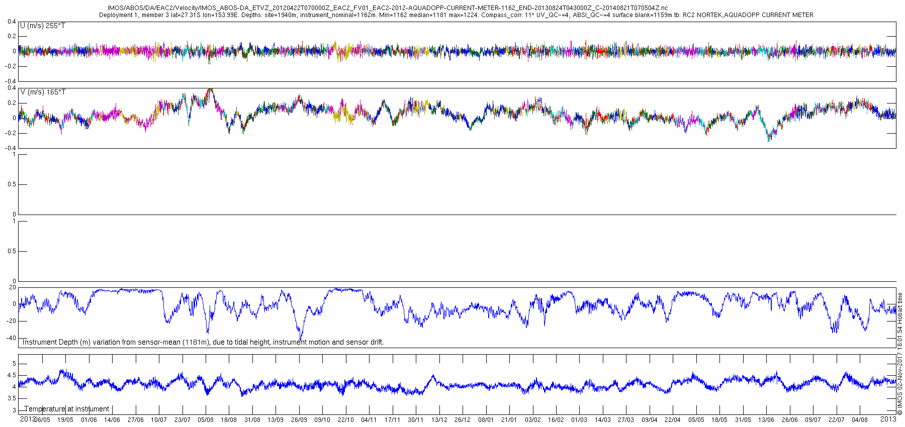Click the 26/06 date tick label
This screenshot has width=905, height=427.
coord(790,420)
